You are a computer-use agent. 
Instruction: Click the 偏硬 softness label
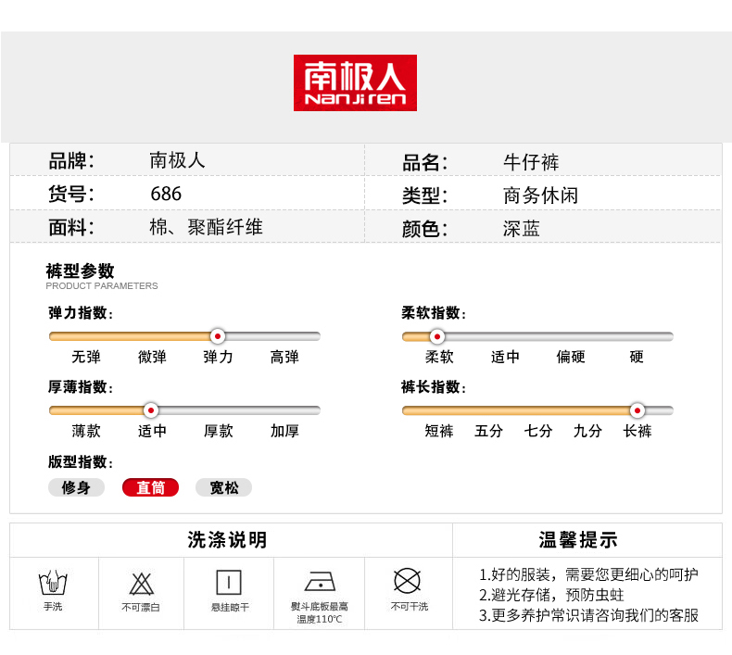[571, 357]
